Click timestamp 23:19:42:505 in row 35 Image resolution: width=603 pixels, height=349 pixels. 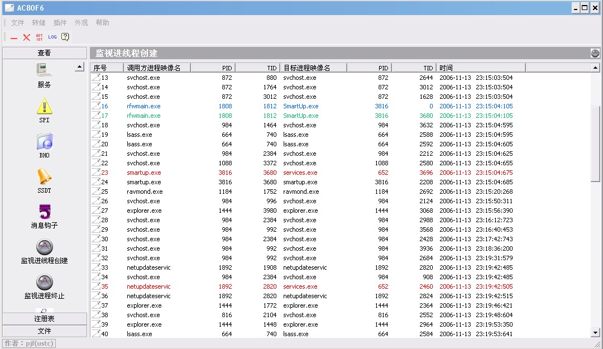click(494, 286)
